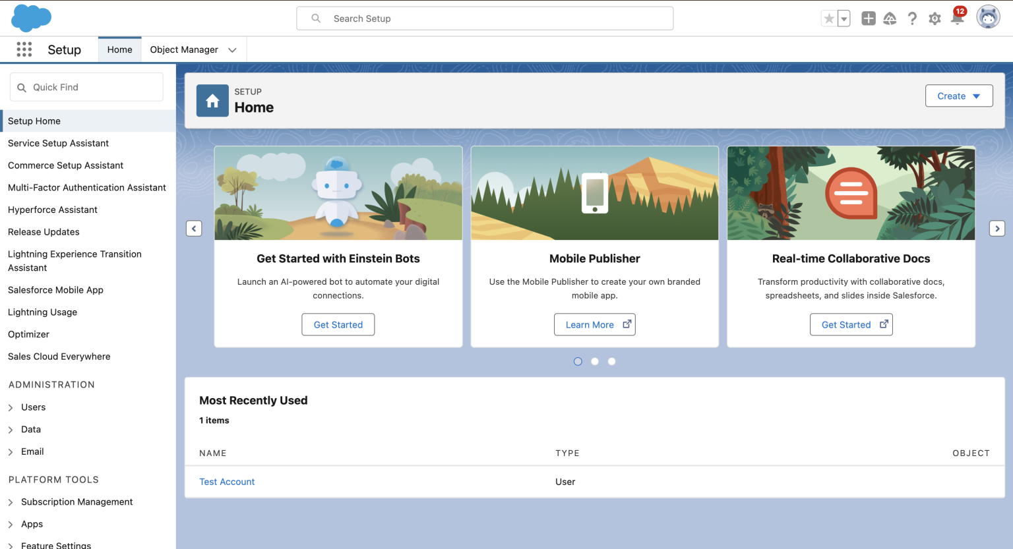The image size is (1013, 549).
Task: Select the second carousel indicator dot
Action: click(x=594, y=361)
